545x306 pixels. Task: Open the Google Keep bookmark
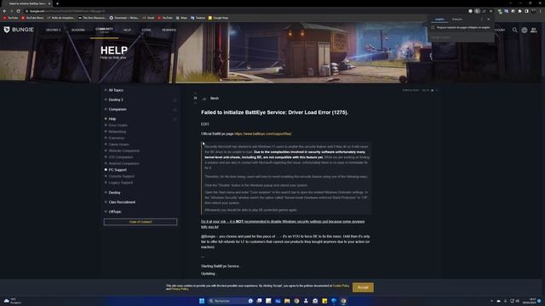[x=218, y=18]
